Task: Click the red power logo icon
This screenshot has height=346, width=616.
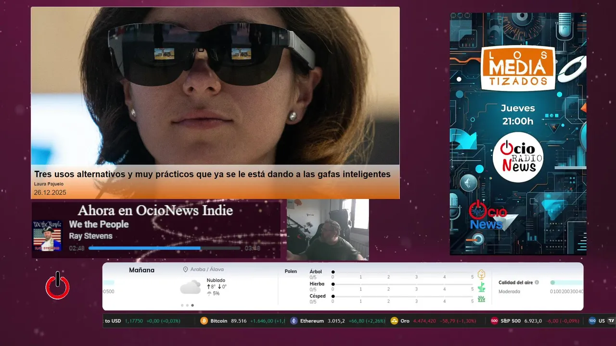Action: pyautogui.click(x=57, y=285)
